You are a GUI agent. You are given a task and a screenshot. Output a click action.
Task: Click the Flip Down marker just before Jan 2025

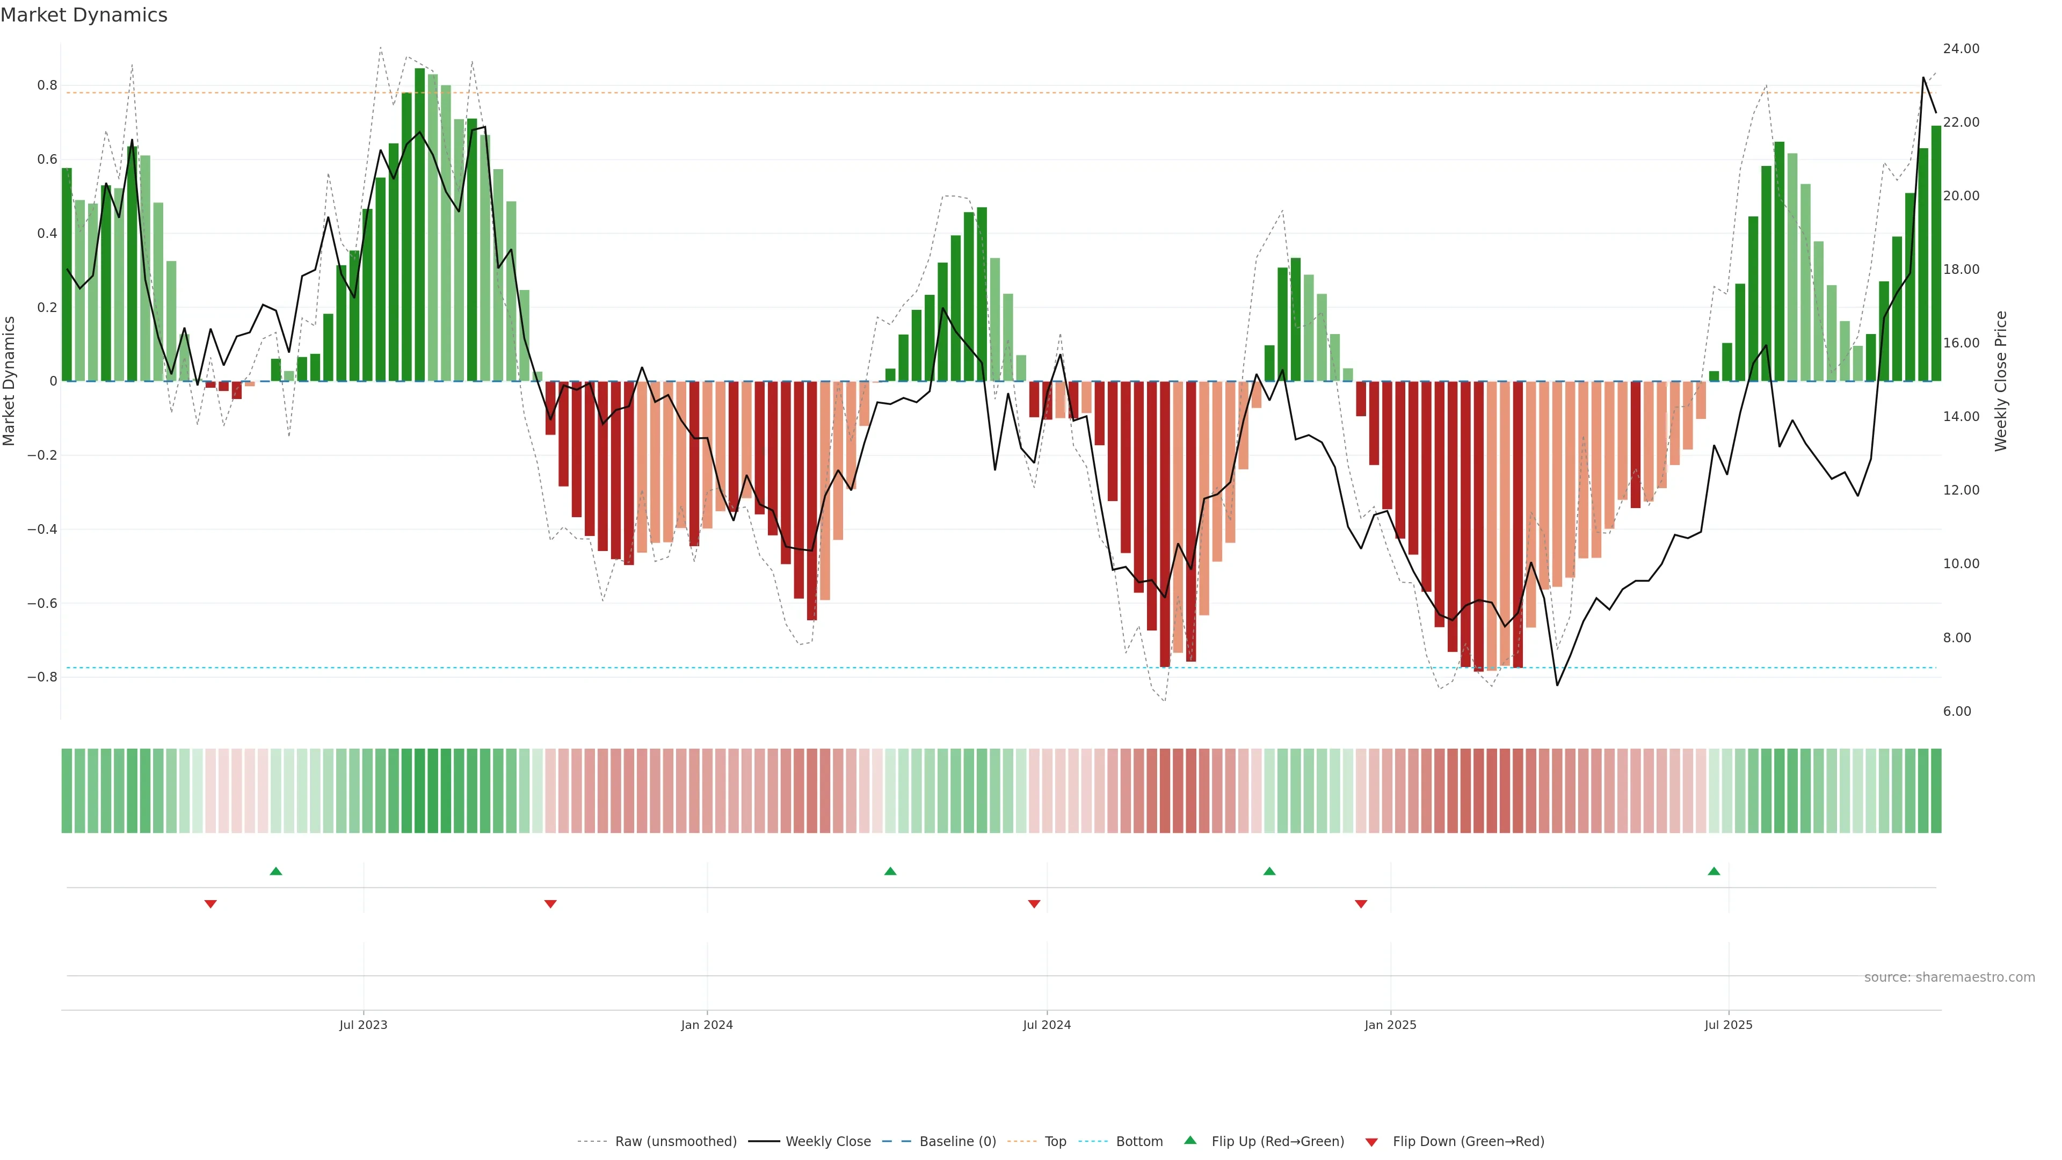coord(1361,904)
